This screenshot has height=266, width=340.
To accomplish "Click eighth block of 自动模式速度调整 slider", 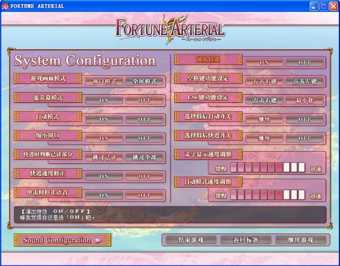I will [x=286, y=195].
